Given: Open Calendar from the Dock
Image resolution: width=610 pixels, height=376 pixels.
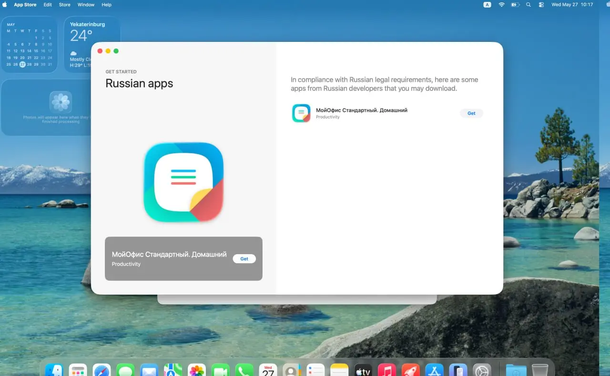Looking at the screenshot, I should 268,371.
